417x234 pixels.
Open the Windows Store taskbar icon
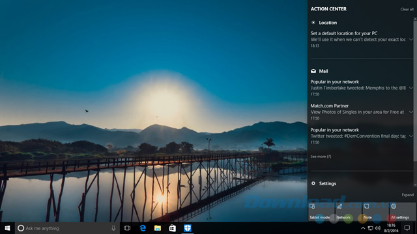(x=172, y=228)
